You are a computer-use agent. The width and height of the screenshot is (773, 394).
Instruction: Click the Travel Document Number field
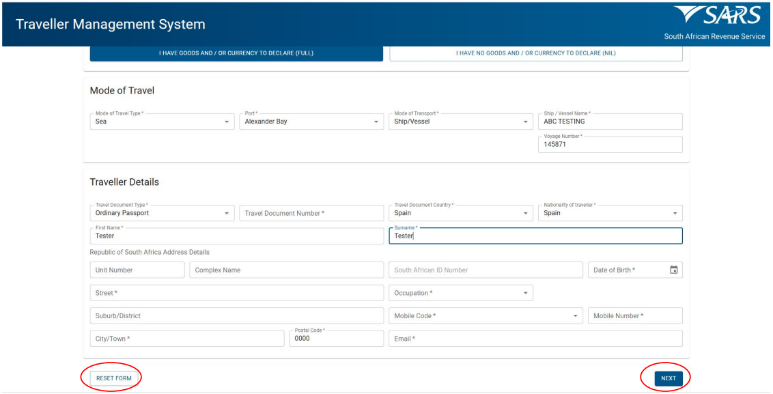click(x=311, y=213)
